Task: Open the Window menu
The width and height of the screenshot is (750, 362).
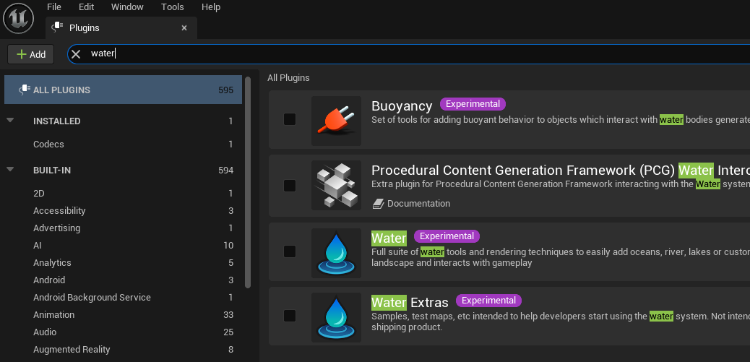Action: (x=127, y=7)
